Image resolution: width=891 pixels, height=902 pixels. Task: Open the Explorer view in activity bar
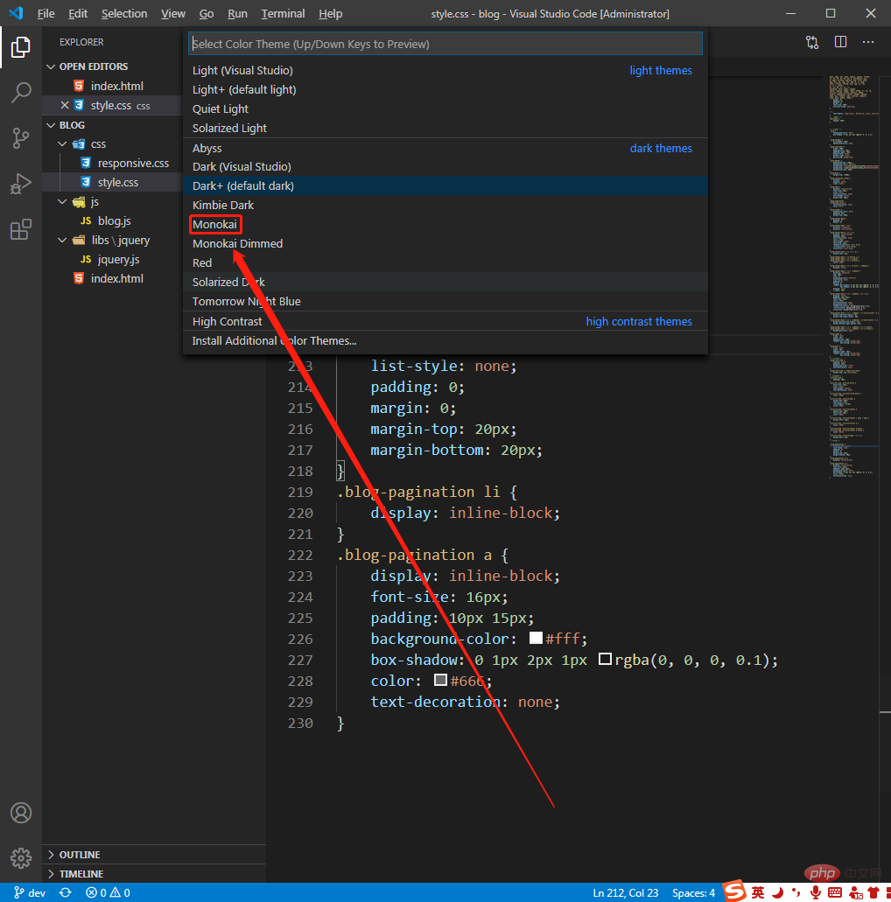click(21, 47)
